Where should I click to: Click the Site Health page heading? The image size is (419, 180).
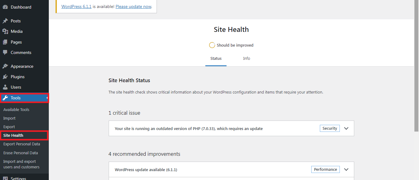coord(231,30)
